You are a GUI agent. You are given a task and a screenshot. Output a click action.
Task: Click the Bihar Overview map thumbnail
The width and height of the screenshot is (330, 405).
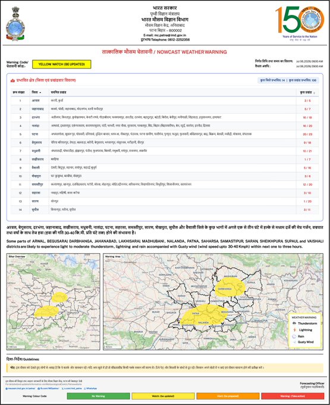pos(53,302)
